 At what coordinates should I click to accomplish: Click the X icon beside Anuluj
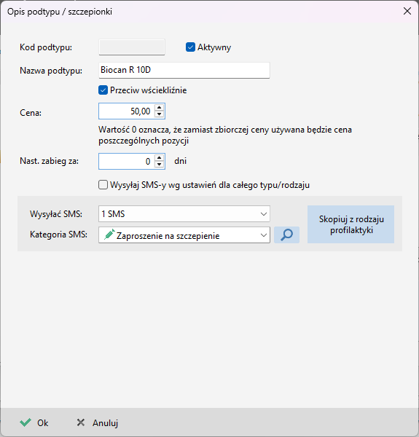tap(81, 422)
